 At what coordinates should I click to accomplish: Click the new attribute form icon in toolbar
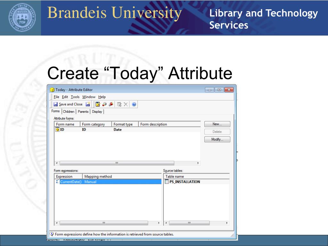(98, 104)
